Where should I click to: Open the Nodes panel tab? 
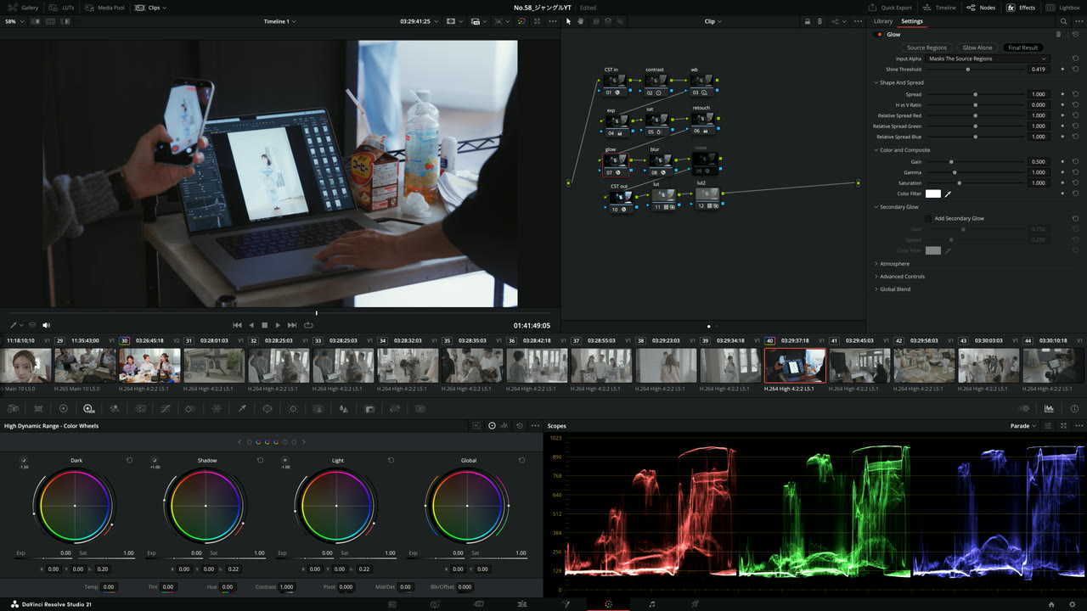click(982, 8)
